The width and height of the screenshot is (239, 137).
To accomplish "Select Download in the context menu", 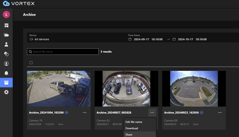I will tap(132, 128).
